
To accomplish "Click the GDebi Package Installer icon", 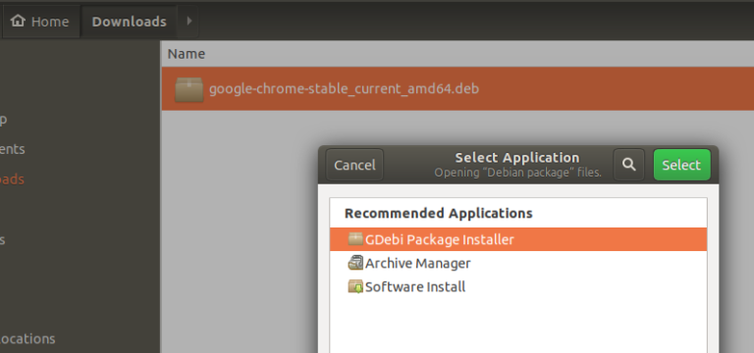I will [355, 238].
